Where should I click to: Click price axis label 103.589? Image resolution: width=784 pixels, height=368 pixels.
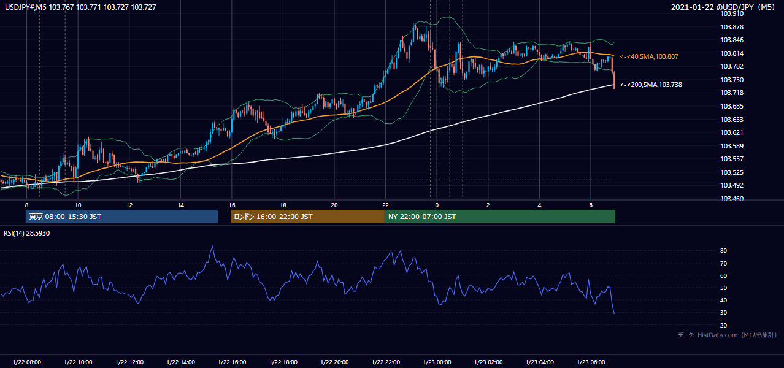(x=731, y=146)
